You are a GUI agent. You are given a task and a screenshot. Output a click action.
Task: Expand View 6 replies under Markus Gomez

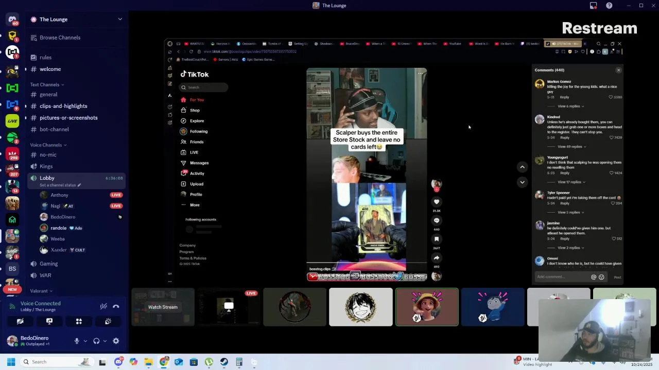click(570, 106)
